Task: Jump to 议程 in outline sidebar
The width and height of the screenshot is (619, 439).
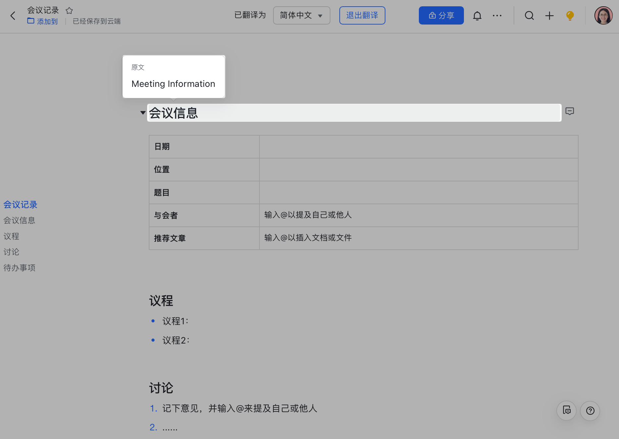Action: pos(11,236)
